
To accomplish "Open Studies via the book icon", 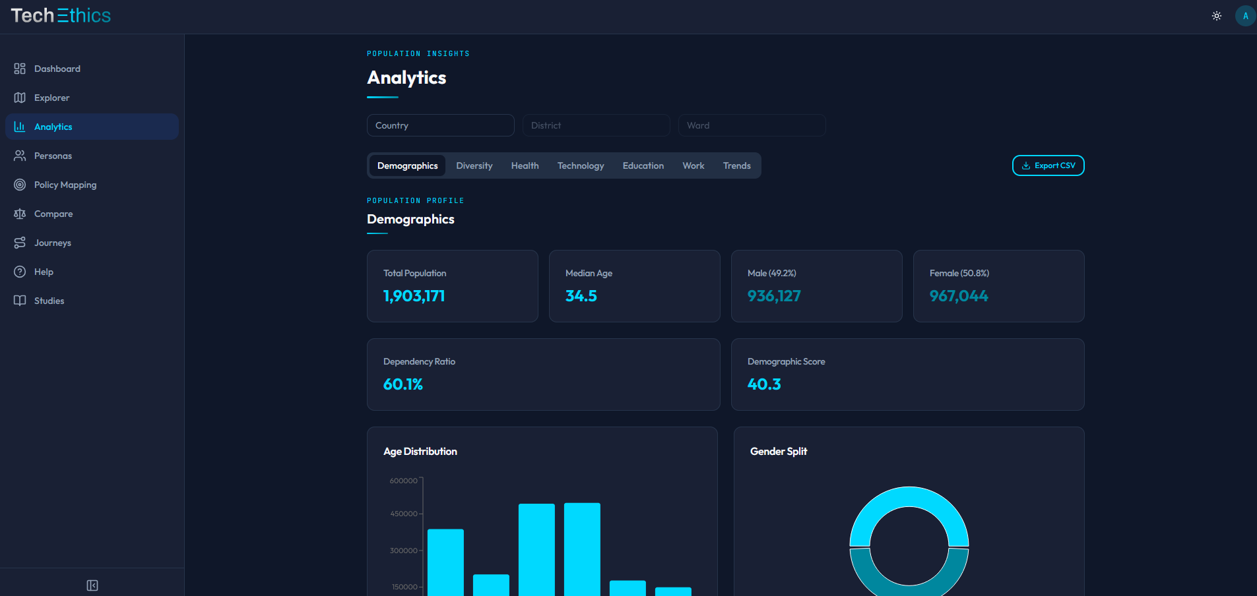I will click(x=19, y=300).
